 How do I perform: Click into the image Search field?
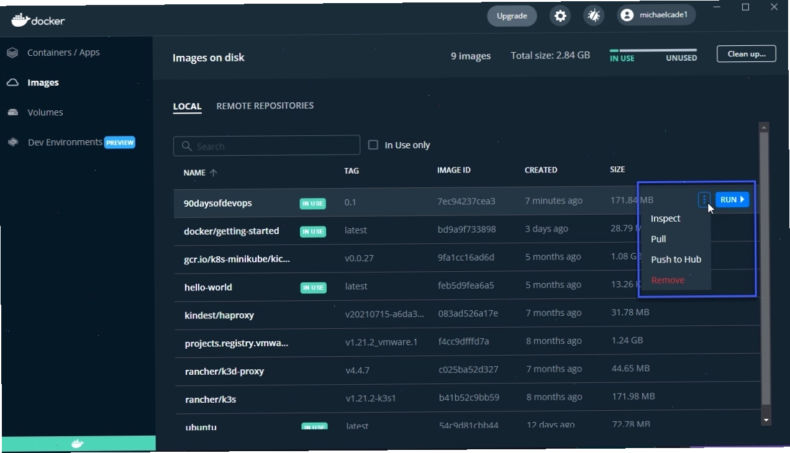266,145
